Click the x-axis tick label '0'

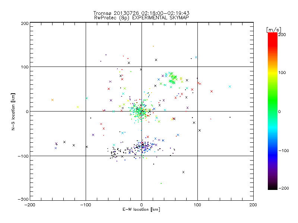click(x=142, y=205)
